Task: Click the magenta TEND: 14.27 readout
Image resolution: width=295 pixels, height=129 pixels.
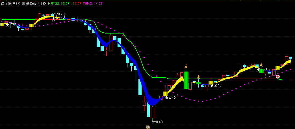Action: 92,4
